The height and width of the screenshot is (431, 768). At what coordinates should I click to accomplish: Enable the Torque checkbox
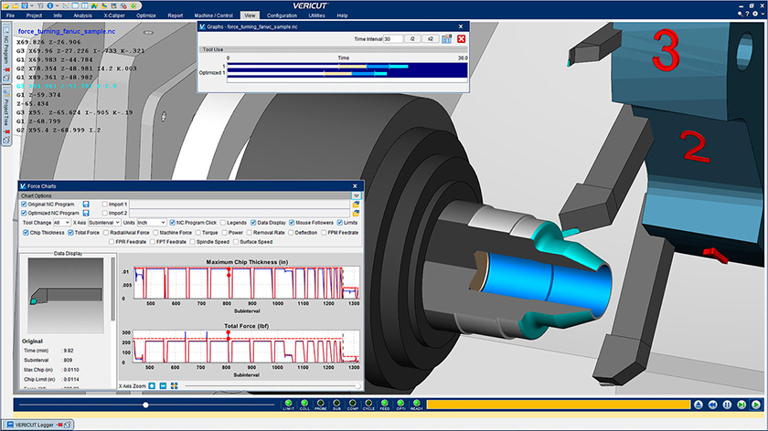(x=197, y=232)
